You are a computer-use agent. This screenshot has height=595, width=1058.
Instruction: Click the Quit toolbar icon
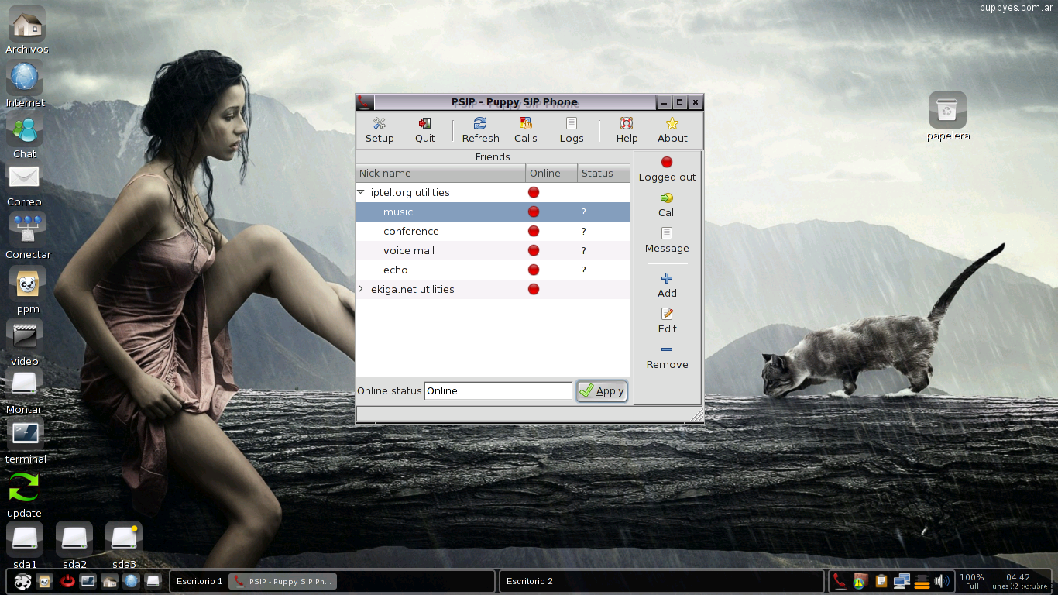[424, 130]
